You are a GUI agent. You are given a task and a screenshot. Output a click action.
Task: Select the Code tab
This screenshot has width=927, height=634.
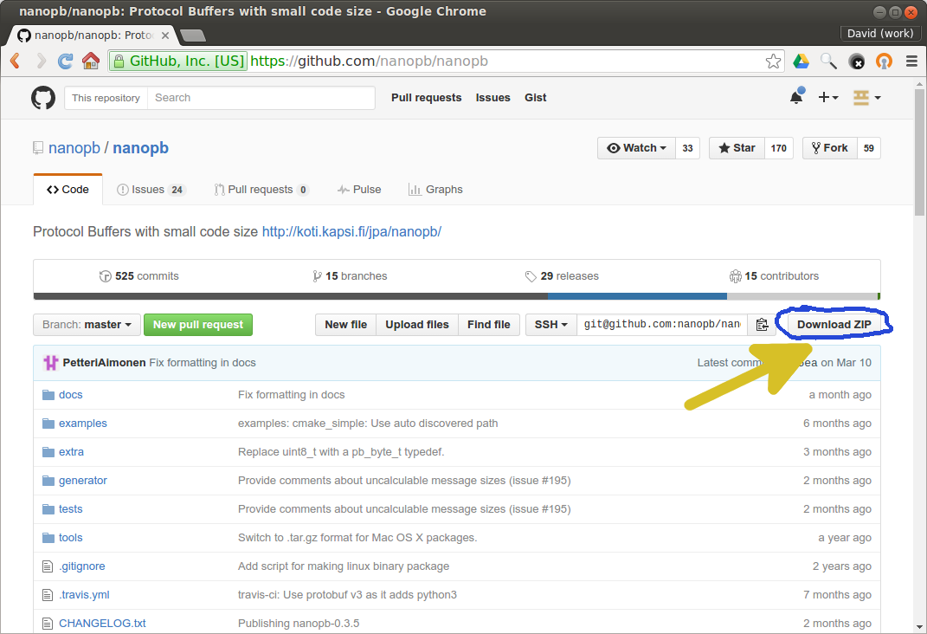(68, 190)
